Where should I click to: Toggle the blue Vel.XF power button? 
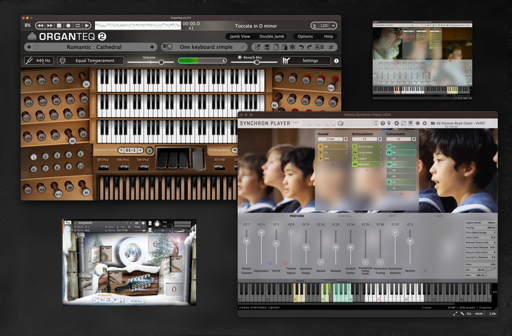pyautogui.click(x=270, y=263)
